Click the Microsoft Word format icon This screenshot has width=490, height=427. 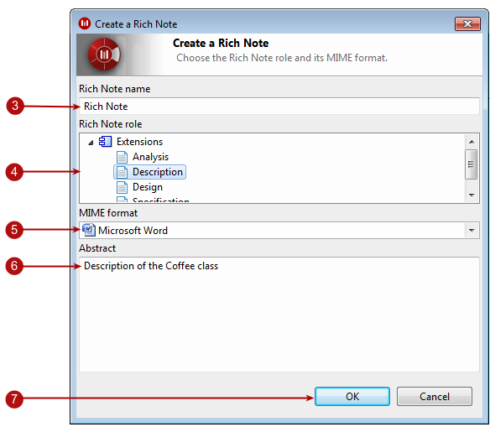coord(88,230)
